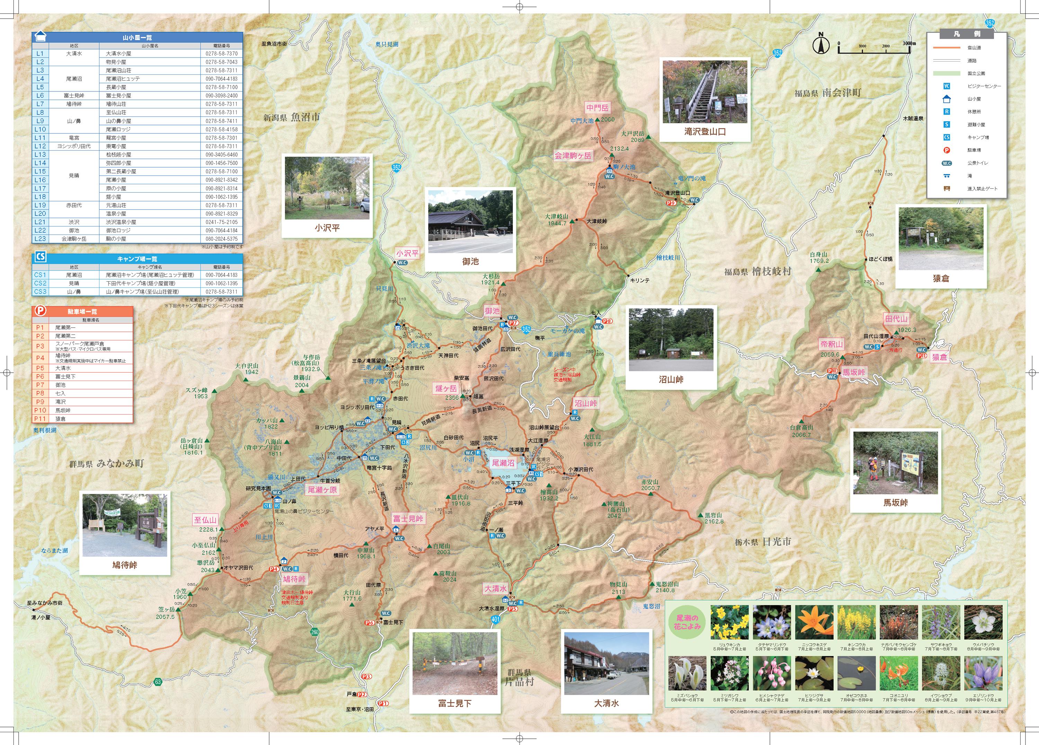Select the ミズバショウ flower photo
The width and height of the screenshot is (1039, 745).
687,673
